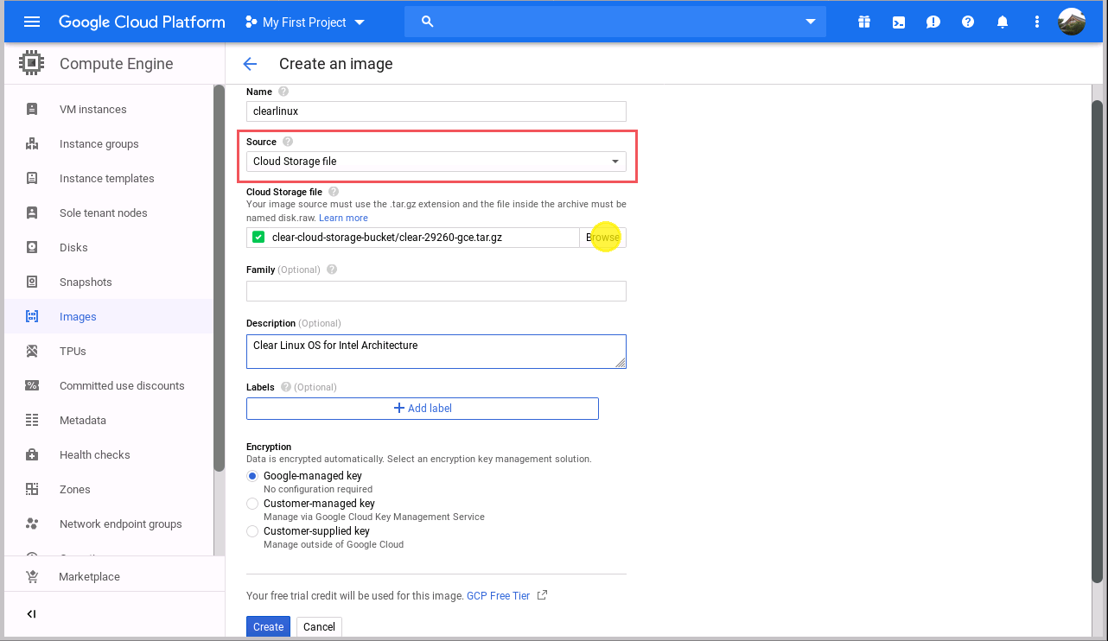1108x641 pixels.
Task: Click the Images sidebar icon
Action: [32, 316]
